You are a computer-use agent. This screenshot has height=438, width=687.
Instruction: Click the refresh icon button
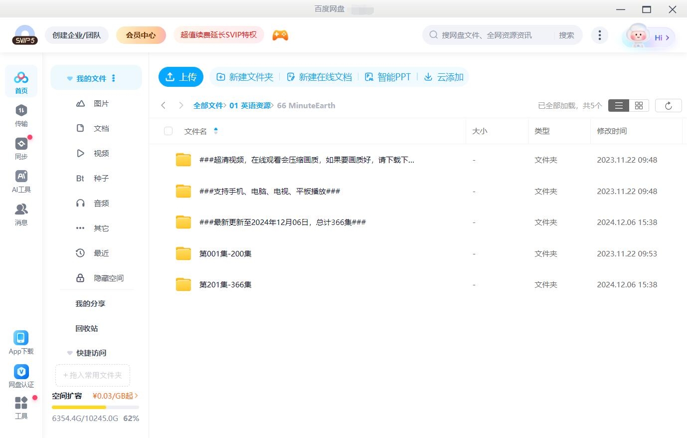click(x=668, y=105)
